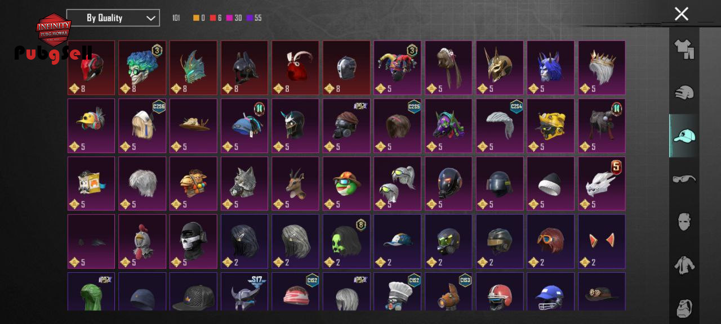The height and width of the screenshot is (324, 721).
Task: Open the outfits category shirt icon
Action: click(684, 49)
